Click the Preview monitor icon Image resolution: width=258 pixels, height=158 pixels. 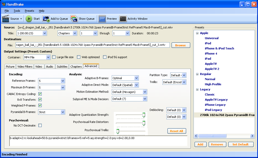102,19
